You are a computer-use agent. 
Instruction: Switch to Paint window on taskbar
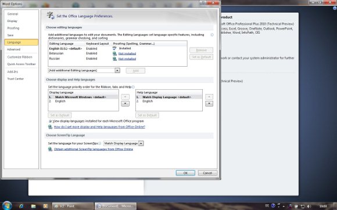tap(73, 206)
